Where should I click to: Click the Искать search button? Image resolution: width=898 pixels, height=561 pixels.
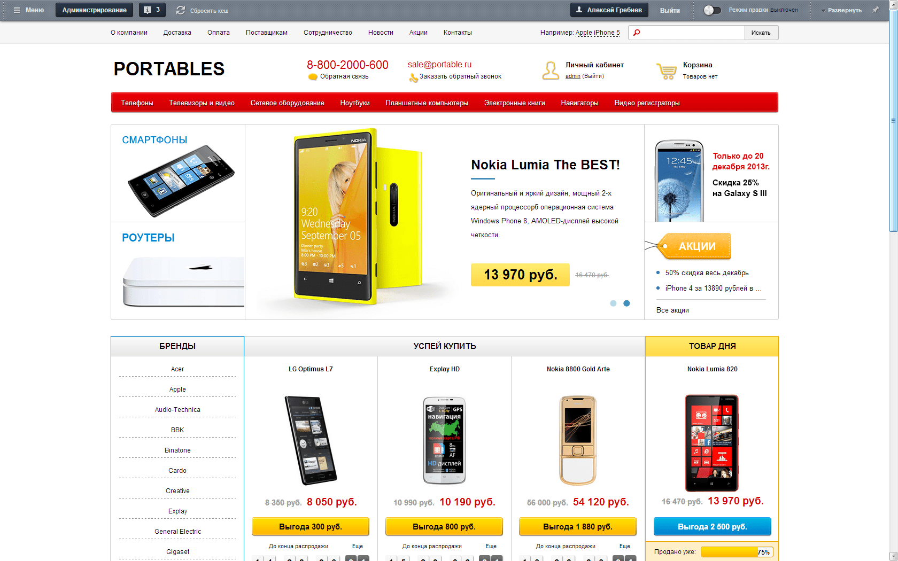click(761, 33)
